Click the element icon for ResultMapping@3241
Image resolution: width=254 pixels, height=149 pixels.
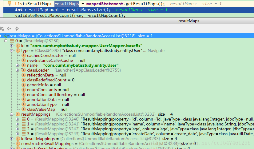[24, 124]
